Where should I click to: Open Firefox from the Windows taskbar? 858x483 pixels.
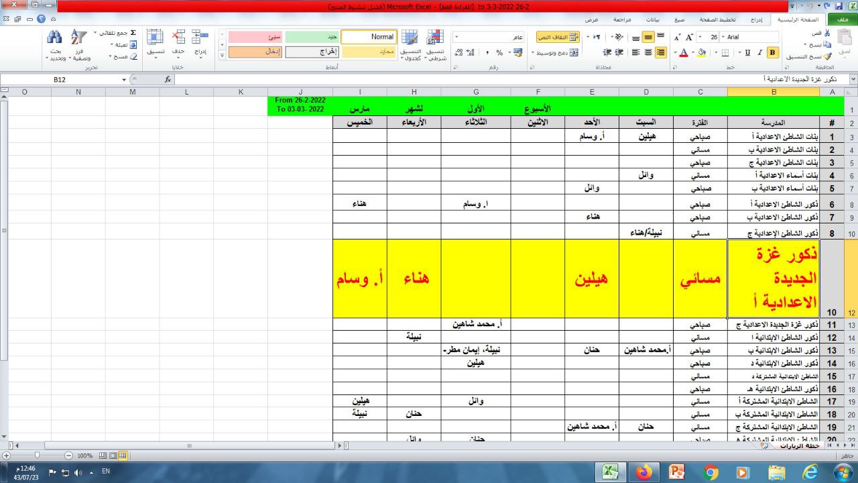(x=643, y=472)
